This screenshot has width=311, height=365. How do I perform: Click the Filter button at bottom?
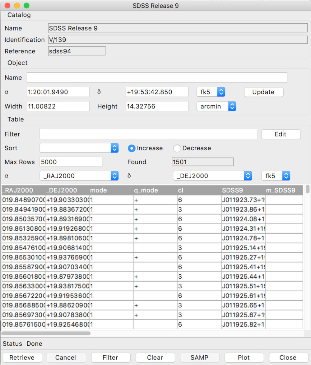click(110, 358)
